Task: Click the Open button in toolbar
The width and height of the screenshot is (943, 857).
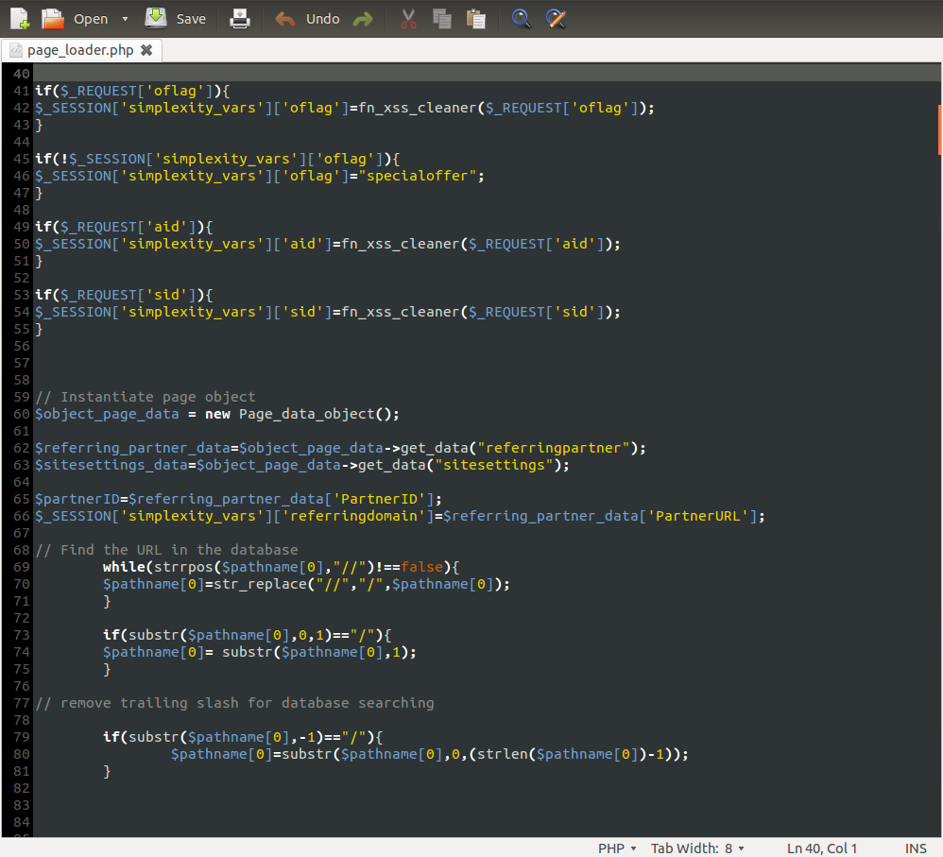Action: coord(76,18)
